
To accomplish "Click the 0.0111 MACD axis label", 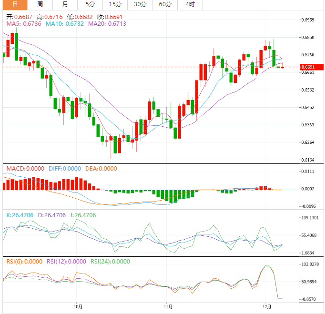I will tap(307, 172).
